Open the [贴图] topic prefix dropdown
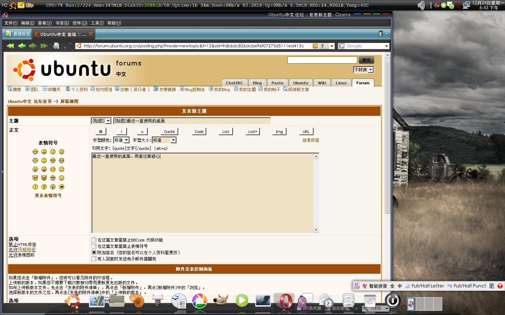The image size is (505, 315). click(x=101, y=121)
